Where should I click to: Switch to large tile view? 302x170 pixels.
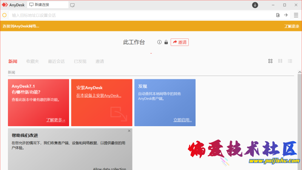tap(270, 61)
